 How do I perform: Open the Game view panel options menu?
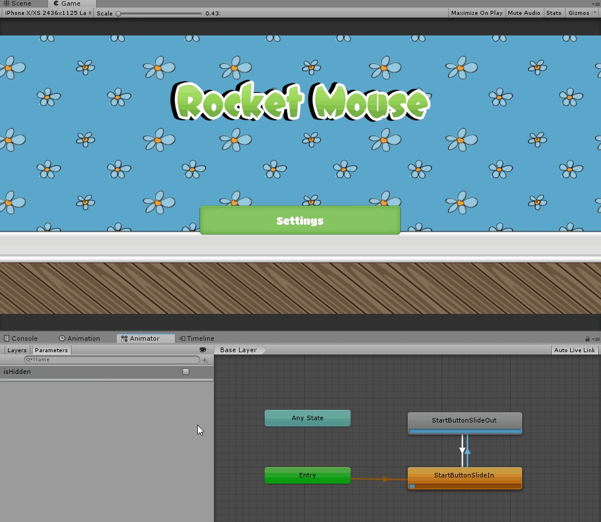point(595,3)
